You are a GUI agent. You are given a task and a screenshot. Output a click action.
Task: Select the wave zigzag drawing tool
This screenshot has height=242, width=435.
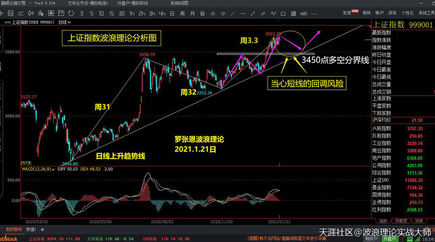(x=273, y=13)
